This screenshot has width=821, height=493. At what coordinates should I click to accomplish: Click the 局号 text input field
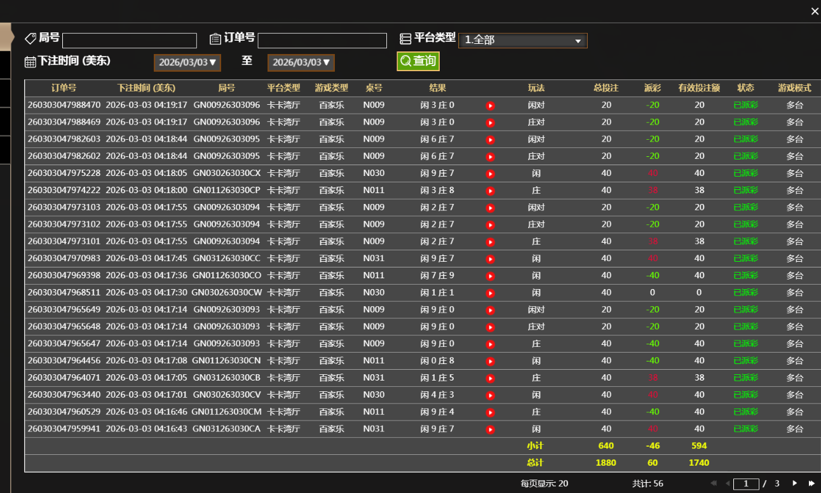click(x=130, y=41)
